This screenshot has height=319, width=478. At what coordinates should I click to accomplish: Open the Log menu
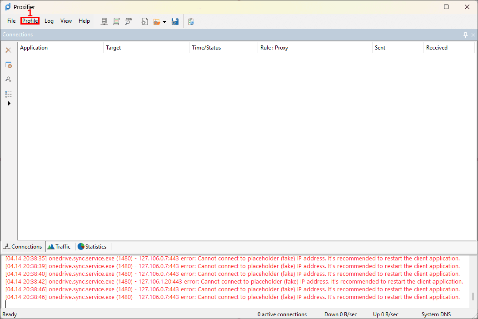[49, 21]
